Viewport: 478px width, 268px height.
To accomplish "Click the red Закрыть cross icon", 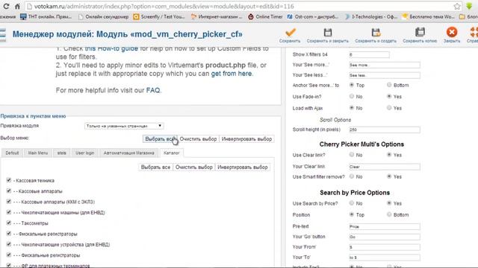I will click(x=451, y=32).
